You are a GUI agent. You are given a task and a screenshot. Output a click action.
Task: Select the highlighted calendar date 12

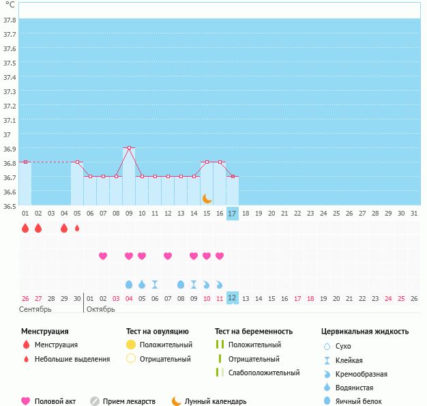[233, 298]
